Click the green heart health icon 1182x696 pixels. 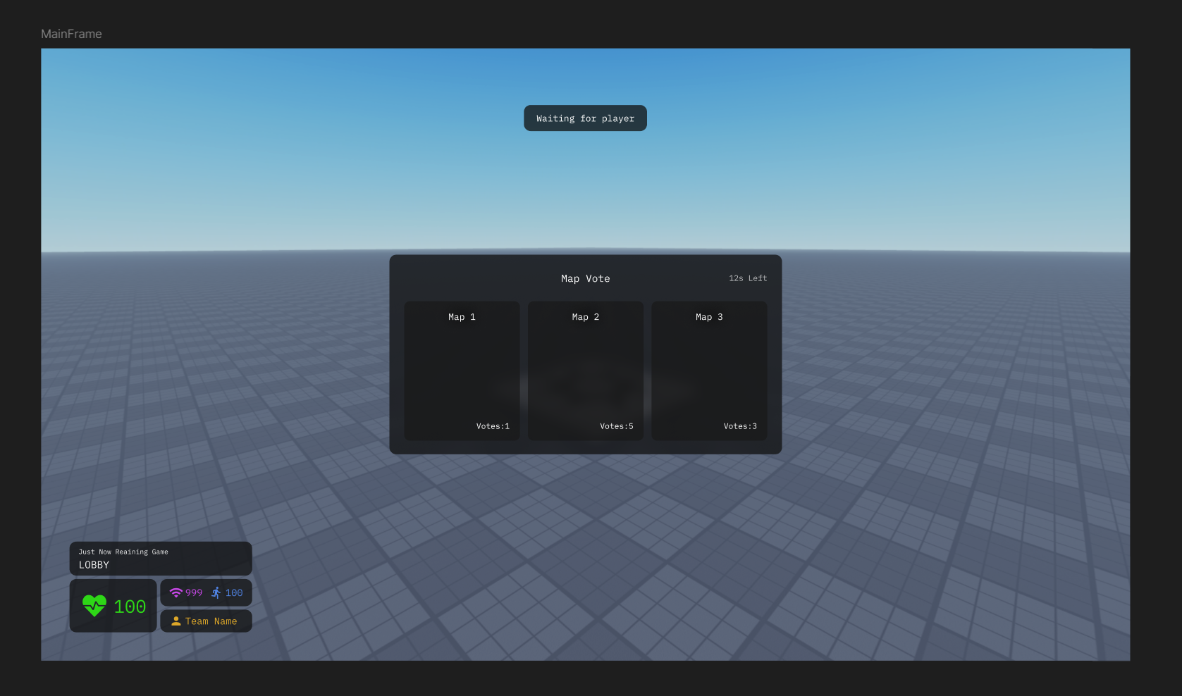(x=94, y=606)
